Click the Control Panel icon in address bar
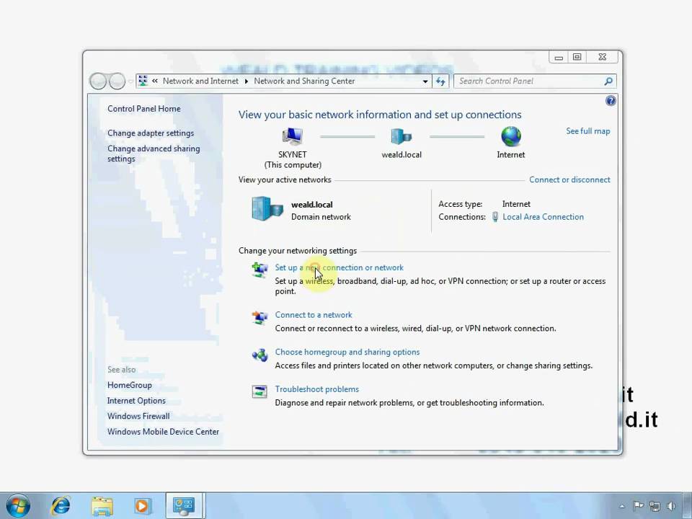692x519 pixels. click(x=143, y=81)
